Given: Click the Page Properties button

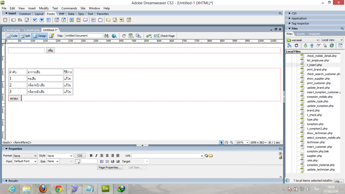Looking at the screenshot, I should pos(110,167).
